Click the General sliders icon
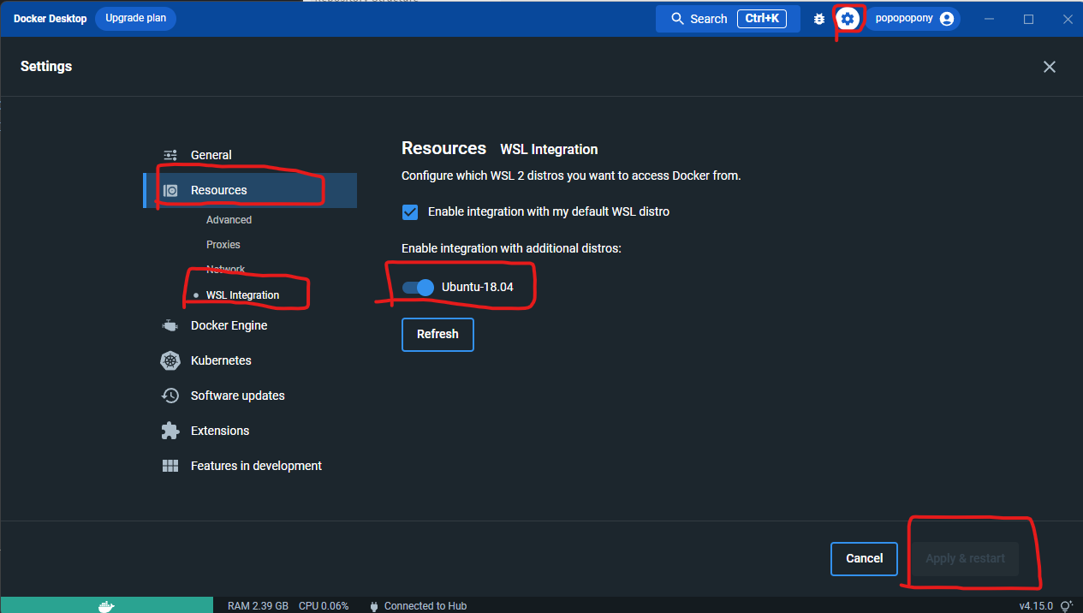1083x613 pixels. [170, 155]
